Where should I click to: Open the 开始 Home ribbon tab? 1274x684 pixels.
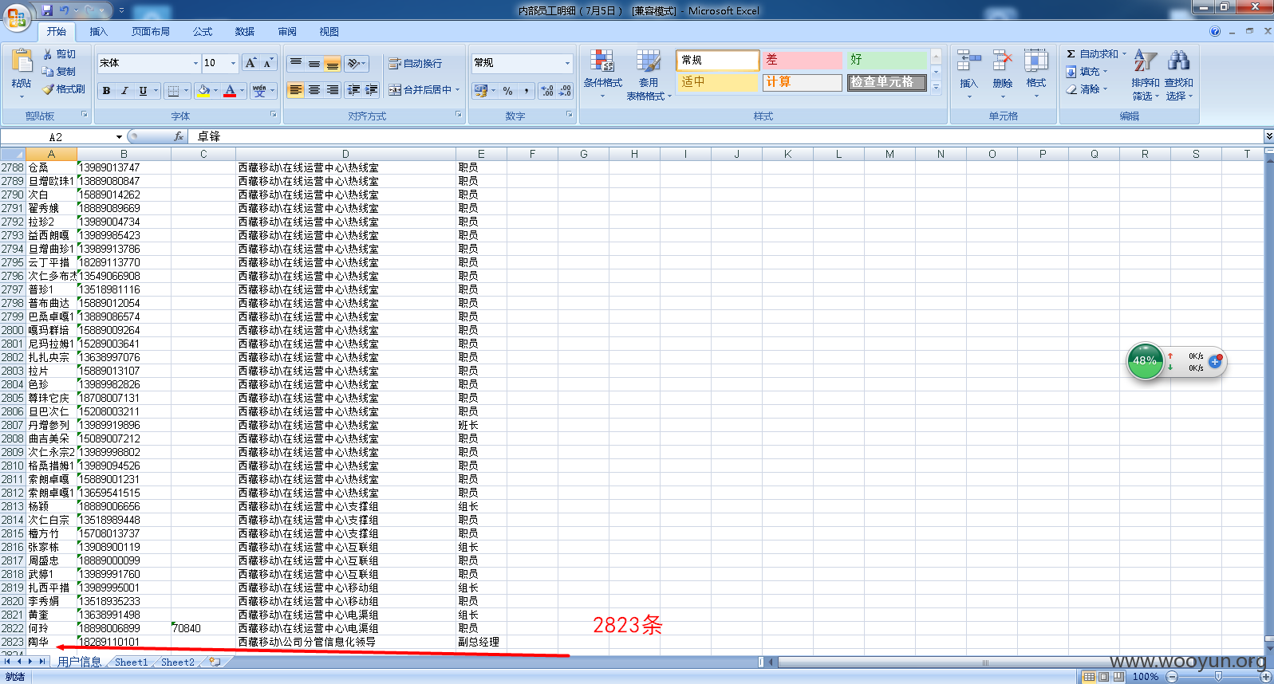(x=56, y=32)
